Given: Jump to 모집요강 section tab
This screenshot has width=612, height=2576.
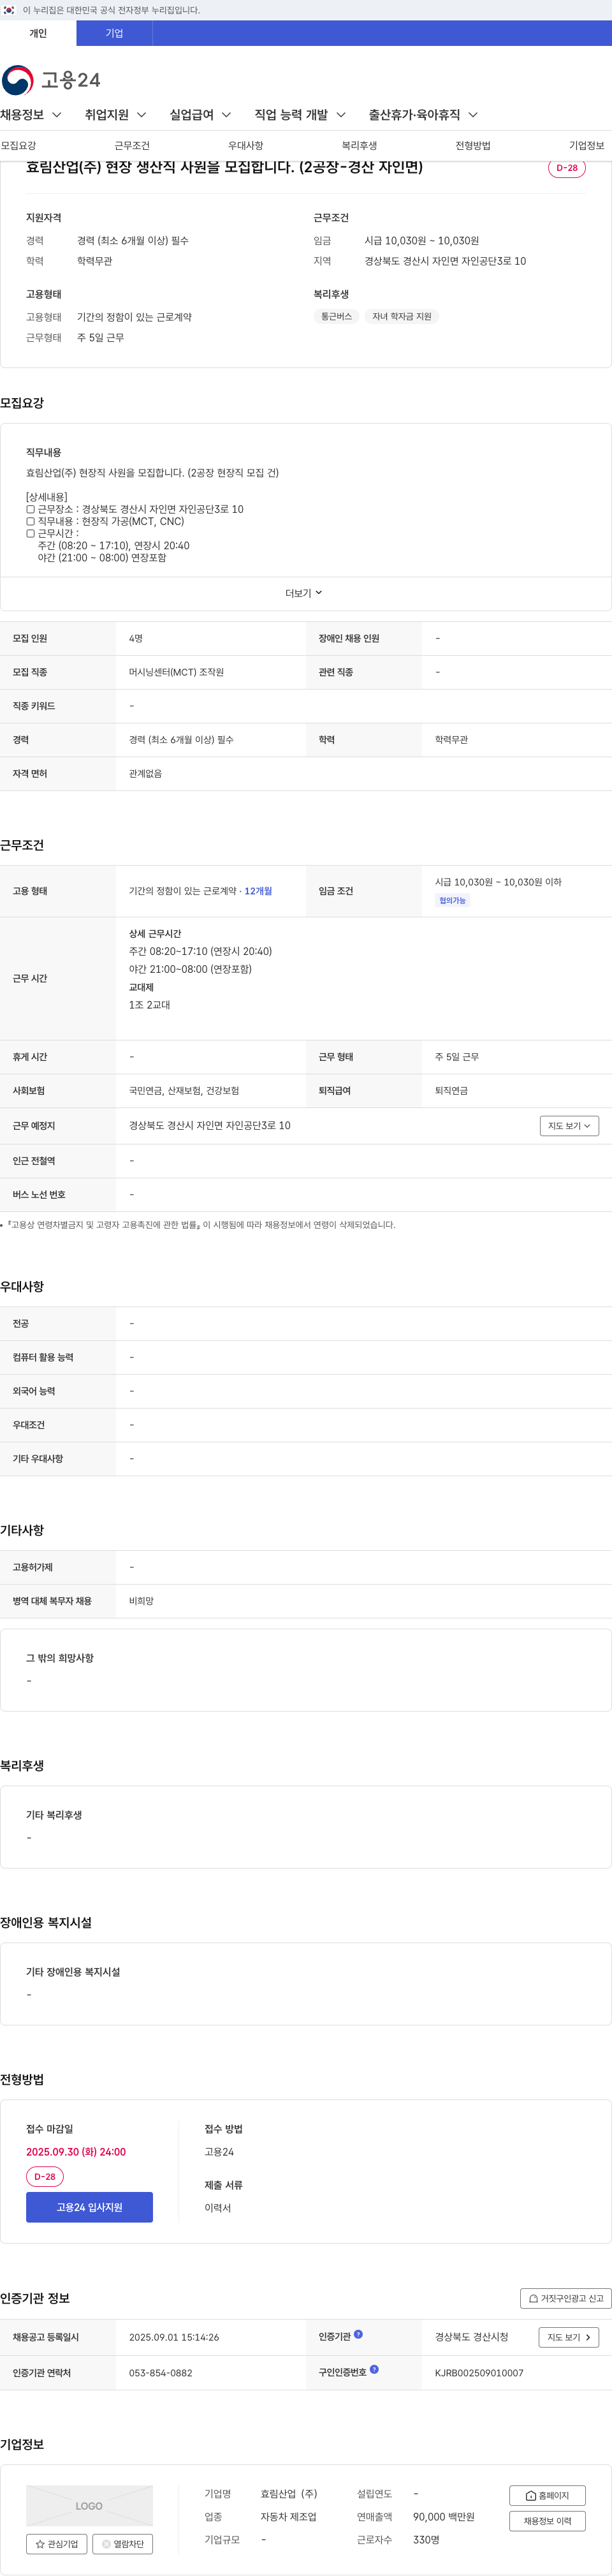Looking at the screenshot, I should [x=18, y=146].
